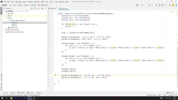Screen dimensions: 178x100
Task: Open the Code menu
Action: coord(24,2)
